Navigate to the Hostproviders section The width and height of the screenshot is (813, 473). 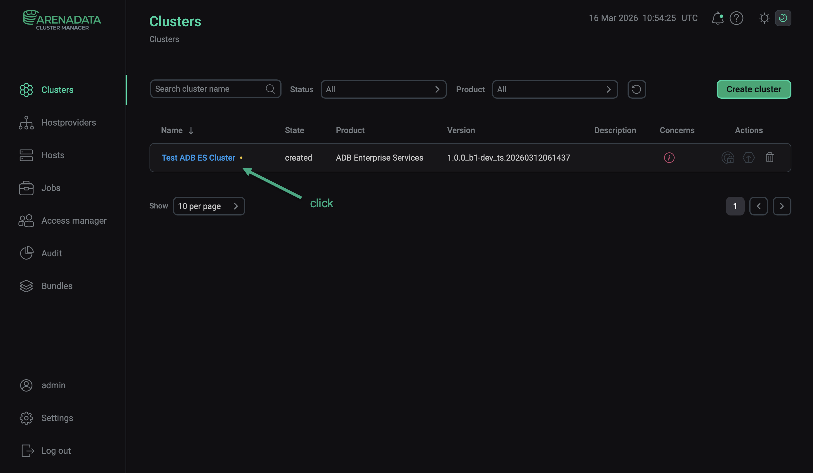pyautogui.click(x=69, y=123)
